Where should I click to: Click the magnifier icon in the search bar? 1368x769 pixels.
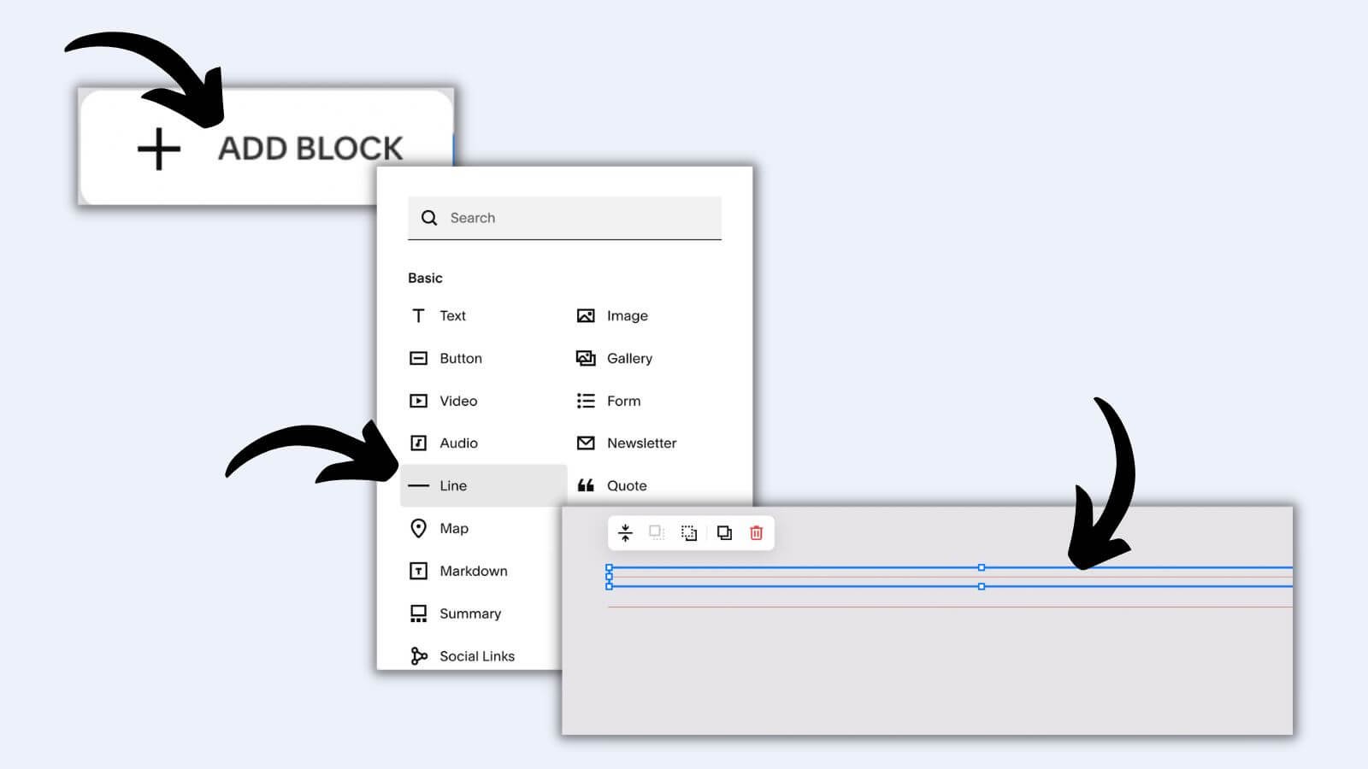click(x=429, y=218)
